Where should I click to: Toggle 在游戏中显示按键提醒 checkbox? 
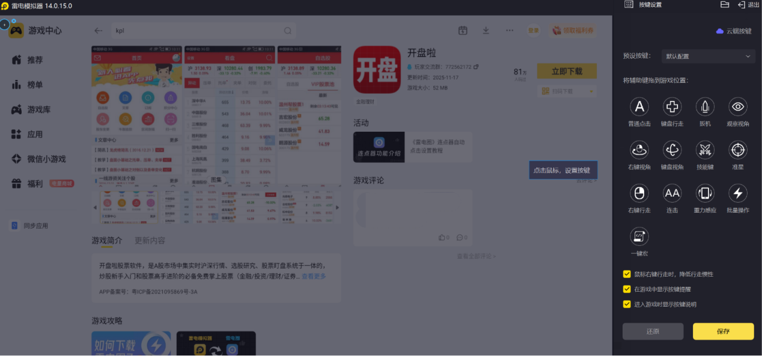click(627, 289)
